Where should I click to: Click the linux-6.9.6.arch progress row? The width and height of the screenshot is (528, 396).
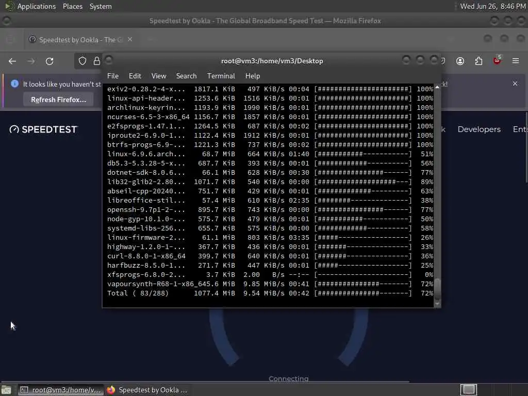pos(270,154)
